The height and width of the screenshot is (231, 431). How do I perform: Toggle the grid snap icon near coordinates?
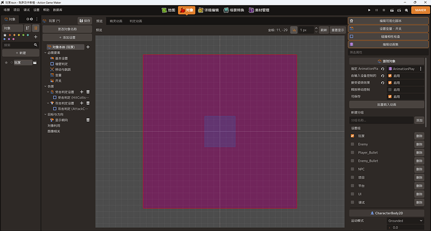point(294,30)
